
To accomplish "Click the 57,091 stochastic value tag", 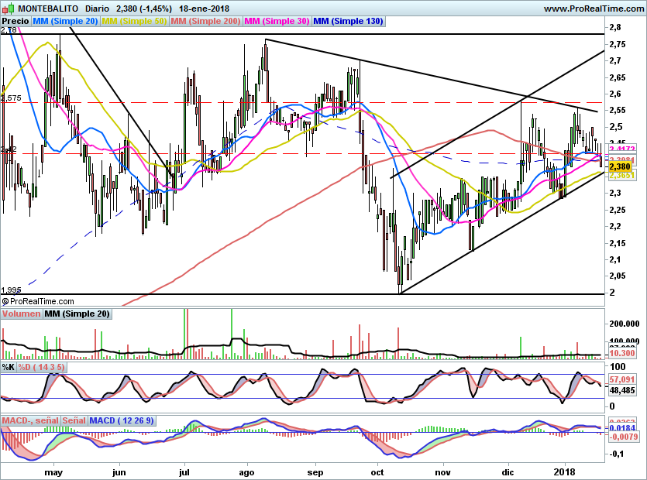I will coord(622,380).
